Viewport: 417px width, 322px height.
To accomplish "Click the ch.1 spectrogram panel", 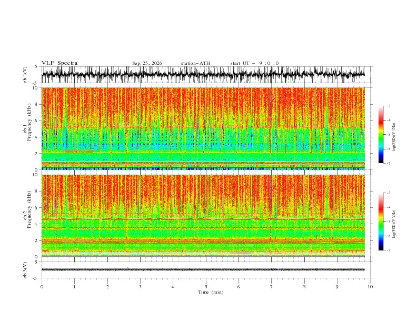I will tap(203, 128).
